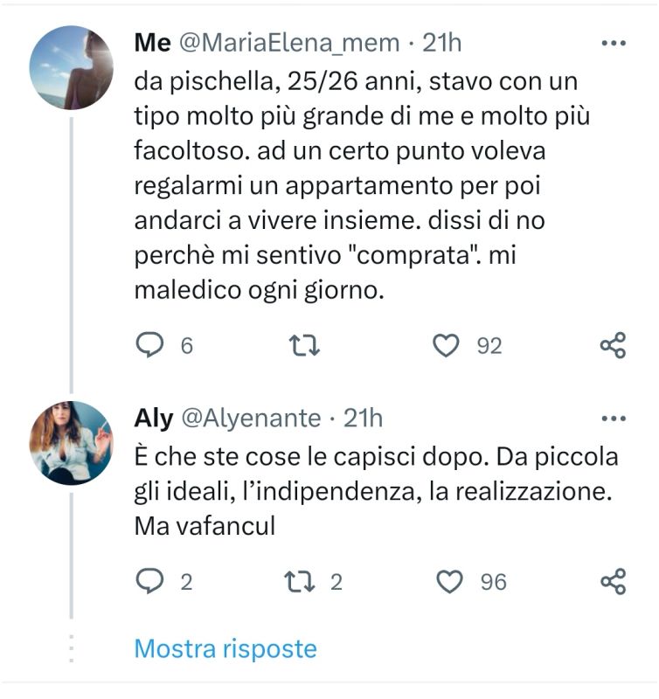Click the @Alyenante handle
The height and width of the screenshot is (699, 659).
tap(250, 419)
